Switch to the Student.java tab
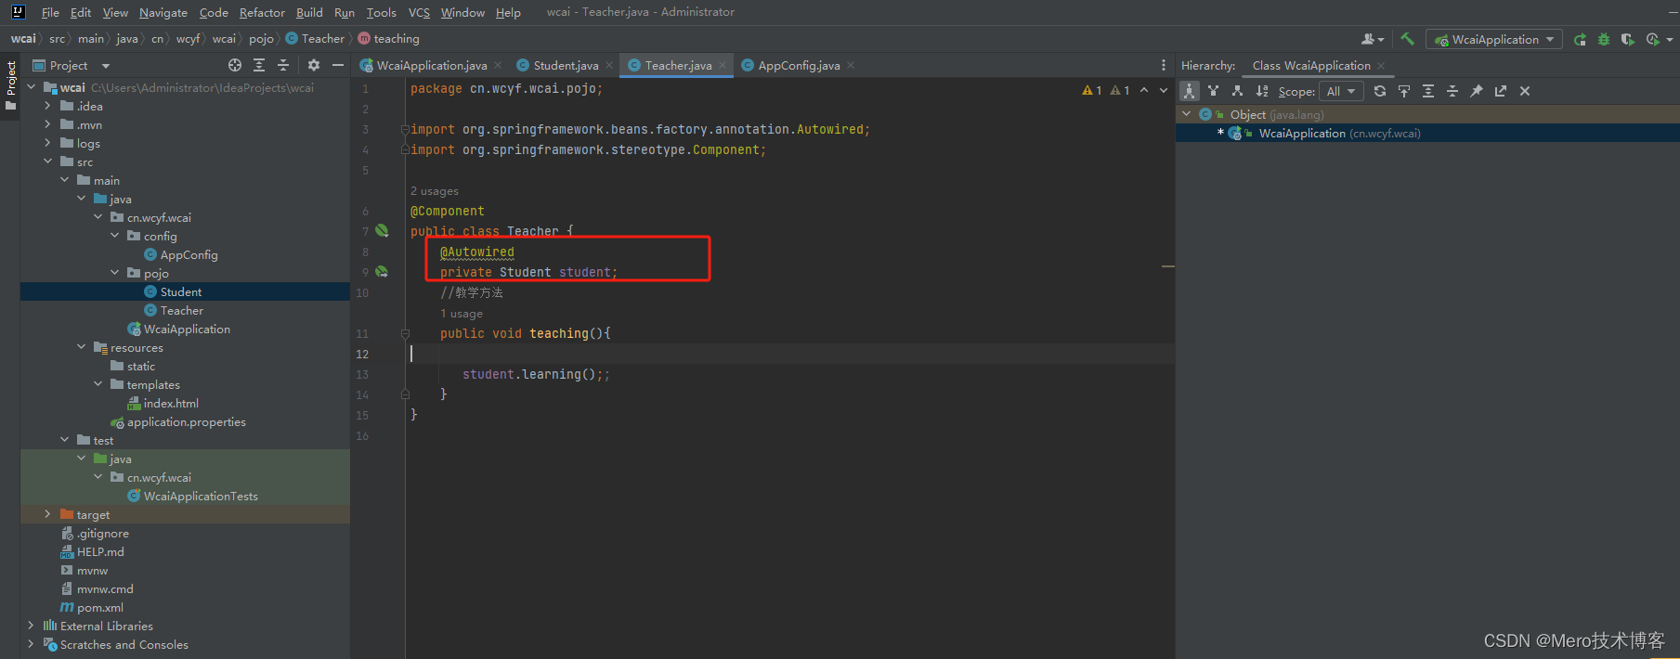The height and width of the screenshot is (659, 1680). click(x=566, y=65)
